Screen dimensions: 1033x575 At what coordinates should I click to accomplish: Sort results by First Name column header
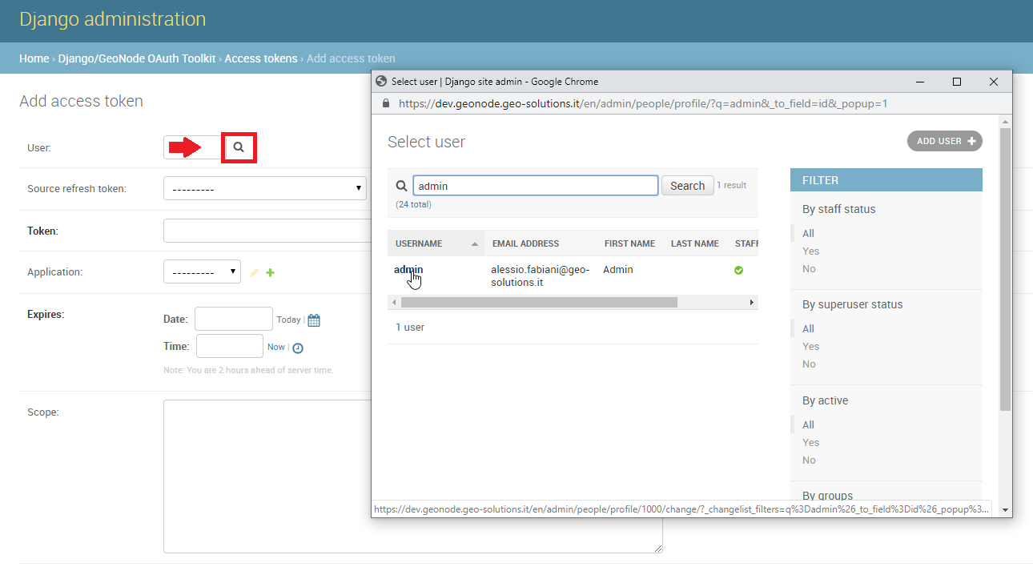click(x=629, y=243)
